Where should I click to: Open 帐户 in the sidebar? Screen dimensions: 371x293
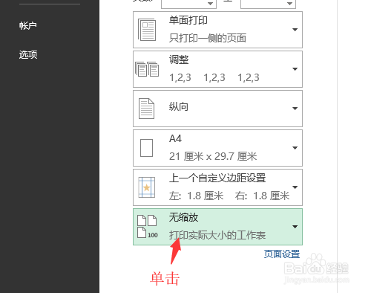tap(28, 25)
